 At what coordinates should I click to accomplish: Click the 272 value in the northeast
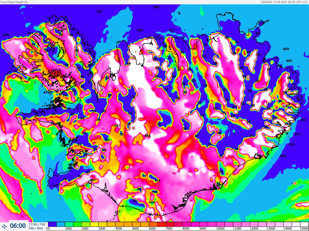261,23
